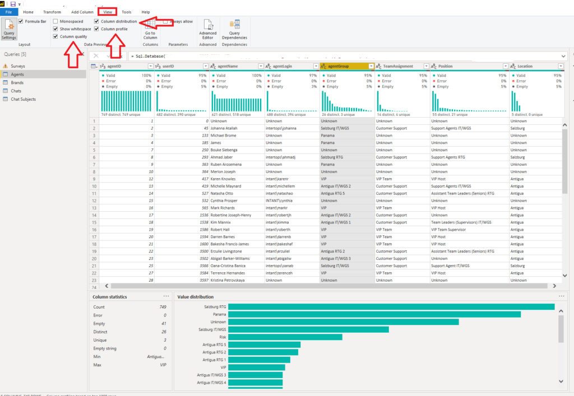
Task: Open Query Settings from the ribbon
Action: click(9, 29)
